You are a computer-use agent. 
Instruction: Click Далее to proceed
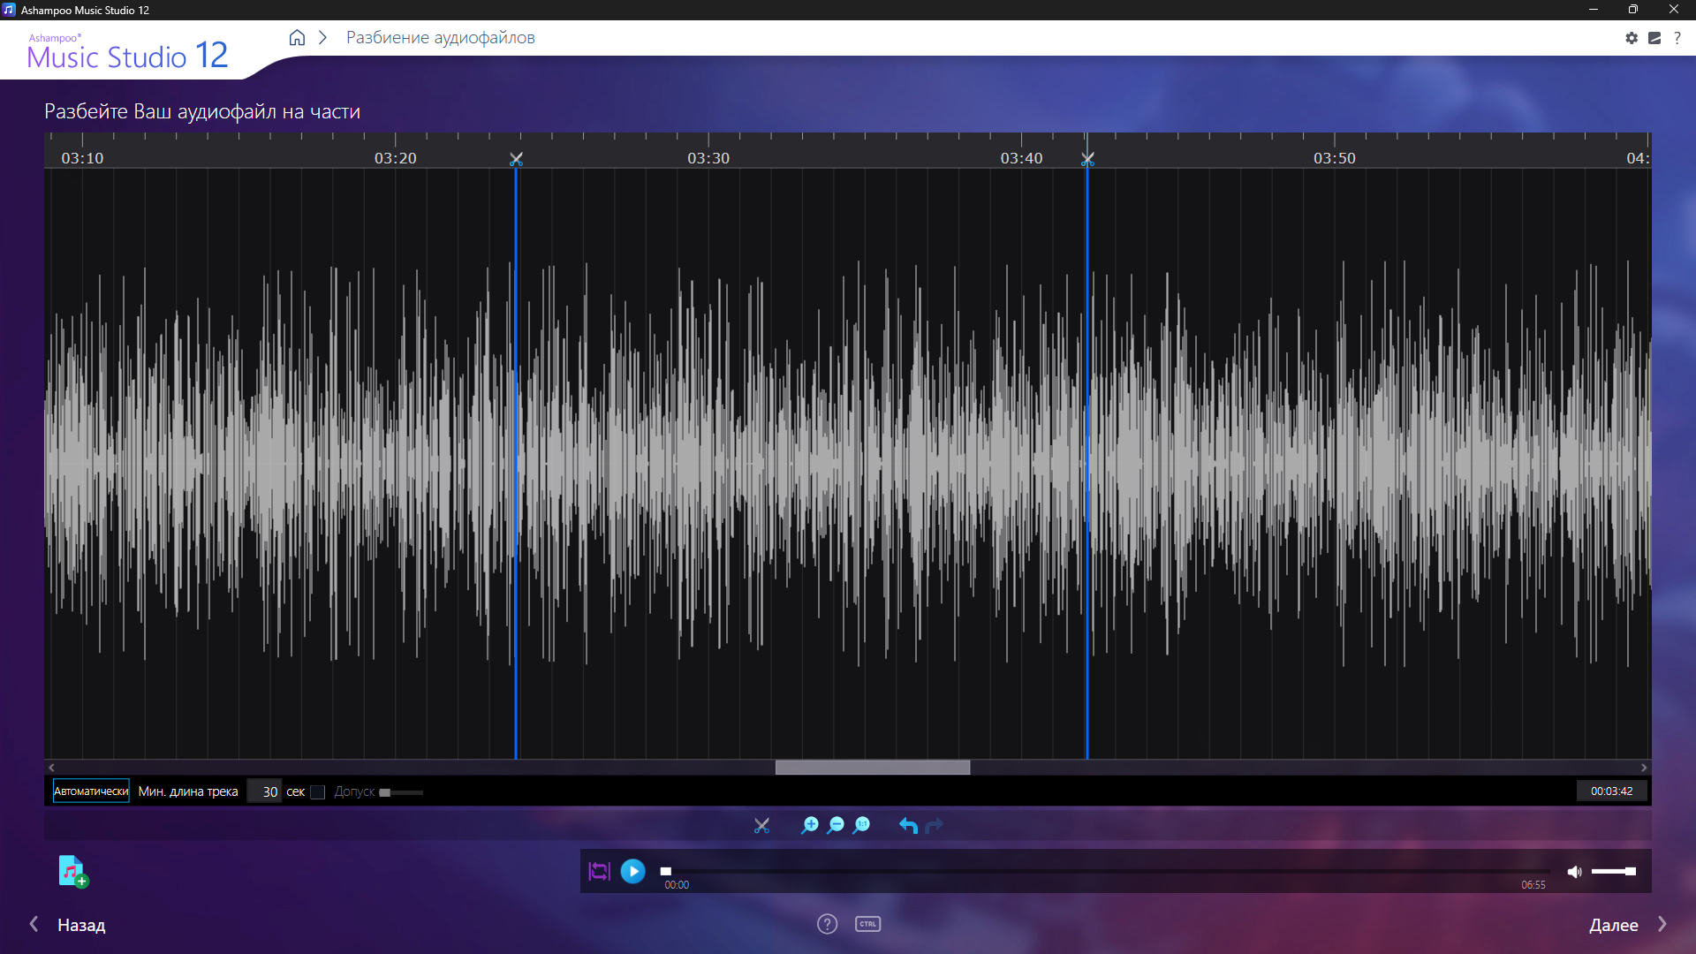click(x=1613, y=925)
